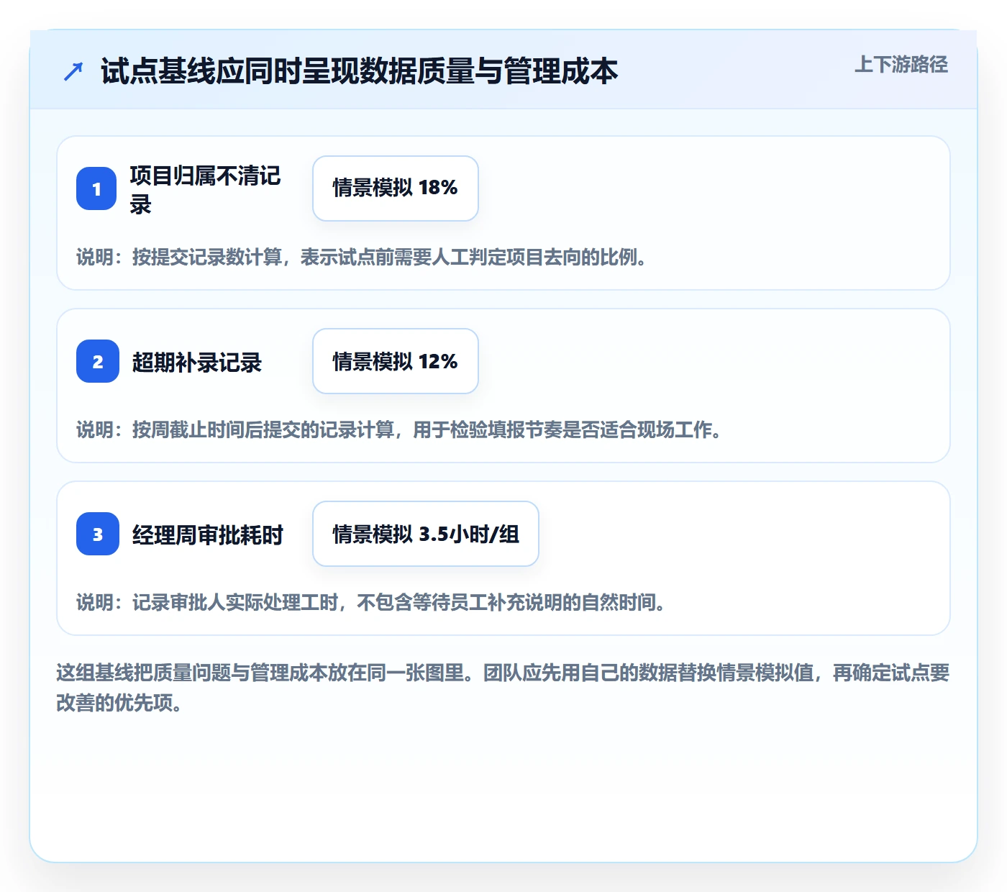This screenshot has height=892, width=1007.
Task: Click the 情景模拟 18% pill
Action: point(396,188)
